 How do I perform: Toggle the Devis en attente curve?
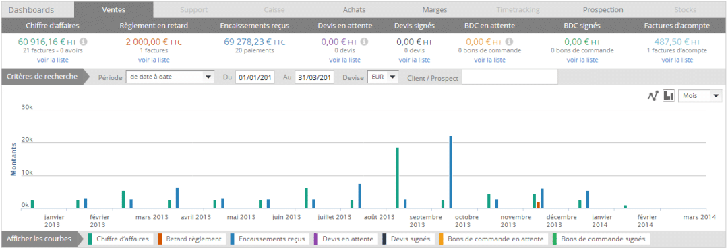[x=345, y=239]
